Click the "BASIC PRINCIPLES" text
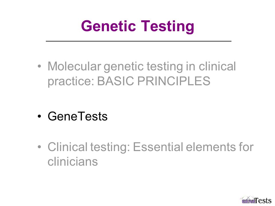Screen dimensions: 275x206 tap(154, 81)
